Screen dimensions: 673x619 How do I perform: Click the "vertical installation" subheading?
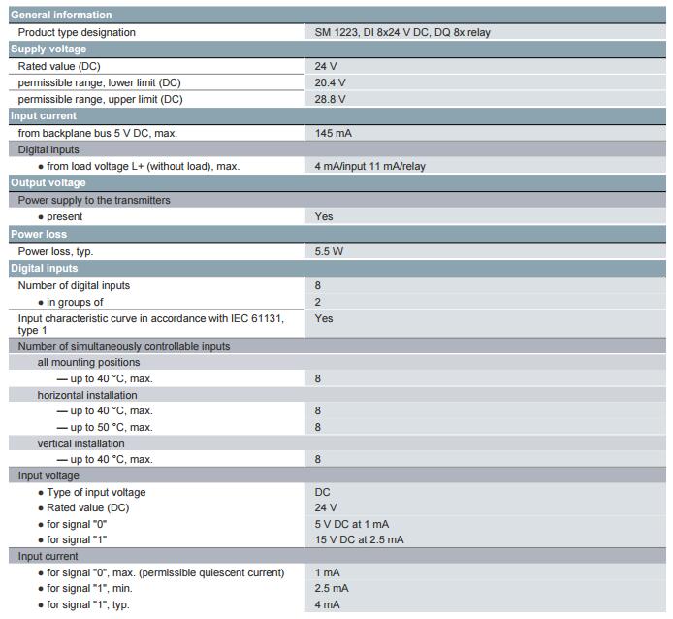80,443
